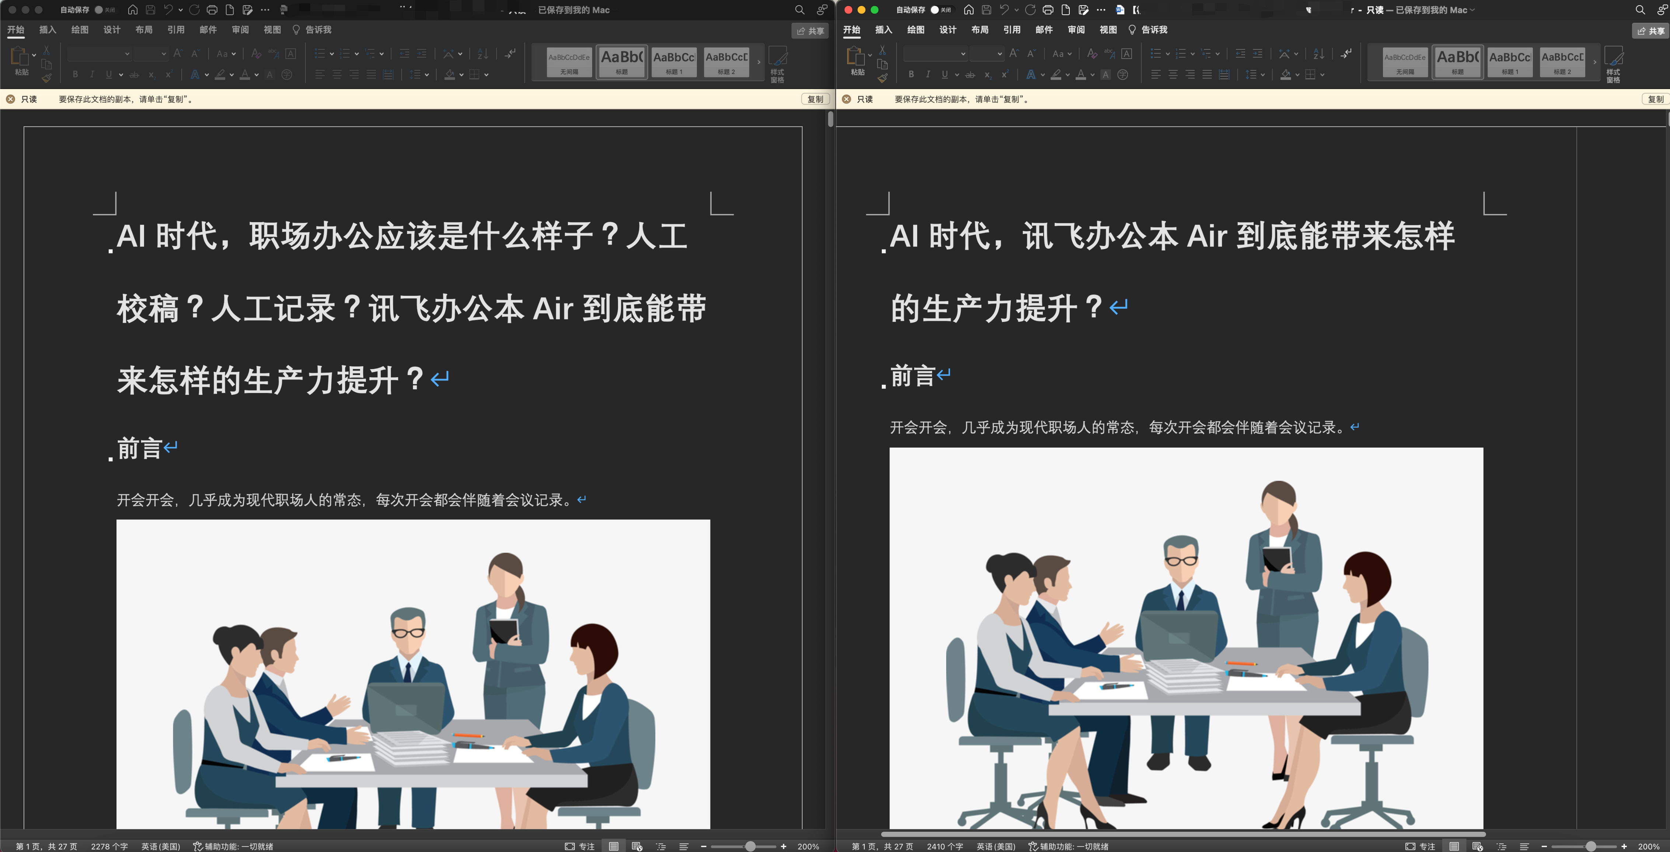The image size is (1670, 852).
Task: Switch to Print Layout view in right window
Action: pyautogui.click(x=1454, y=846)
